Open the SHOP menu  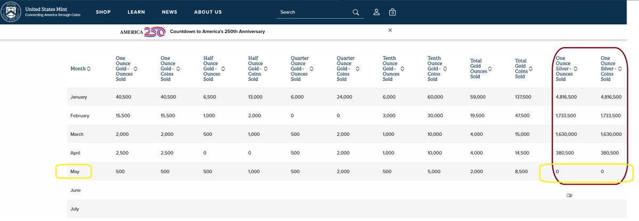[x=103, y=12]
